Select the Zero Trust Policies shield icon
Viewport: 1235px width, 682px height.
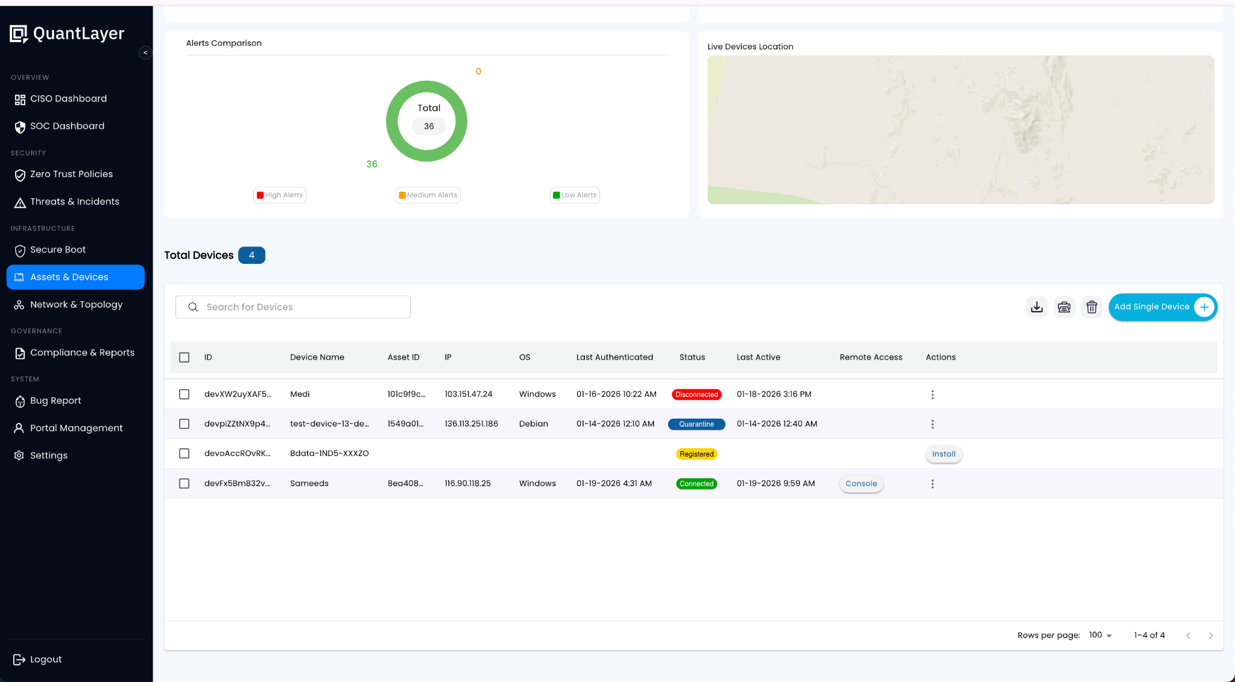pyautogui.click(x=20, y=174)
